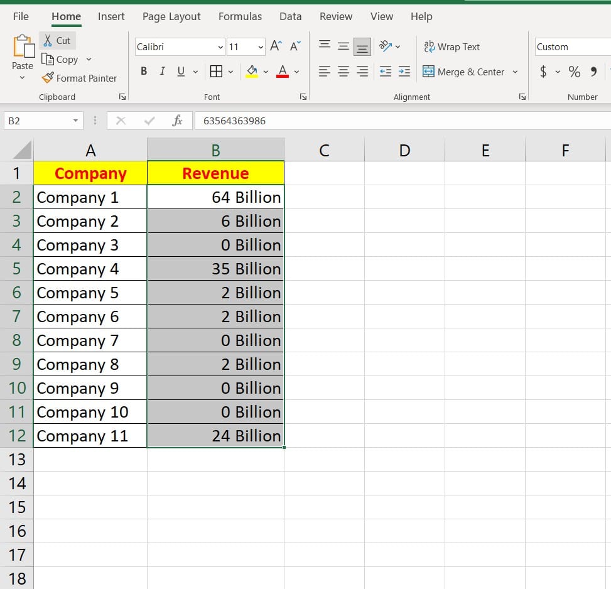Screen dimensions: 611x589
Task: Click the Orientation angled text icon
Action: pyautogui.click(x=386, y=46)
